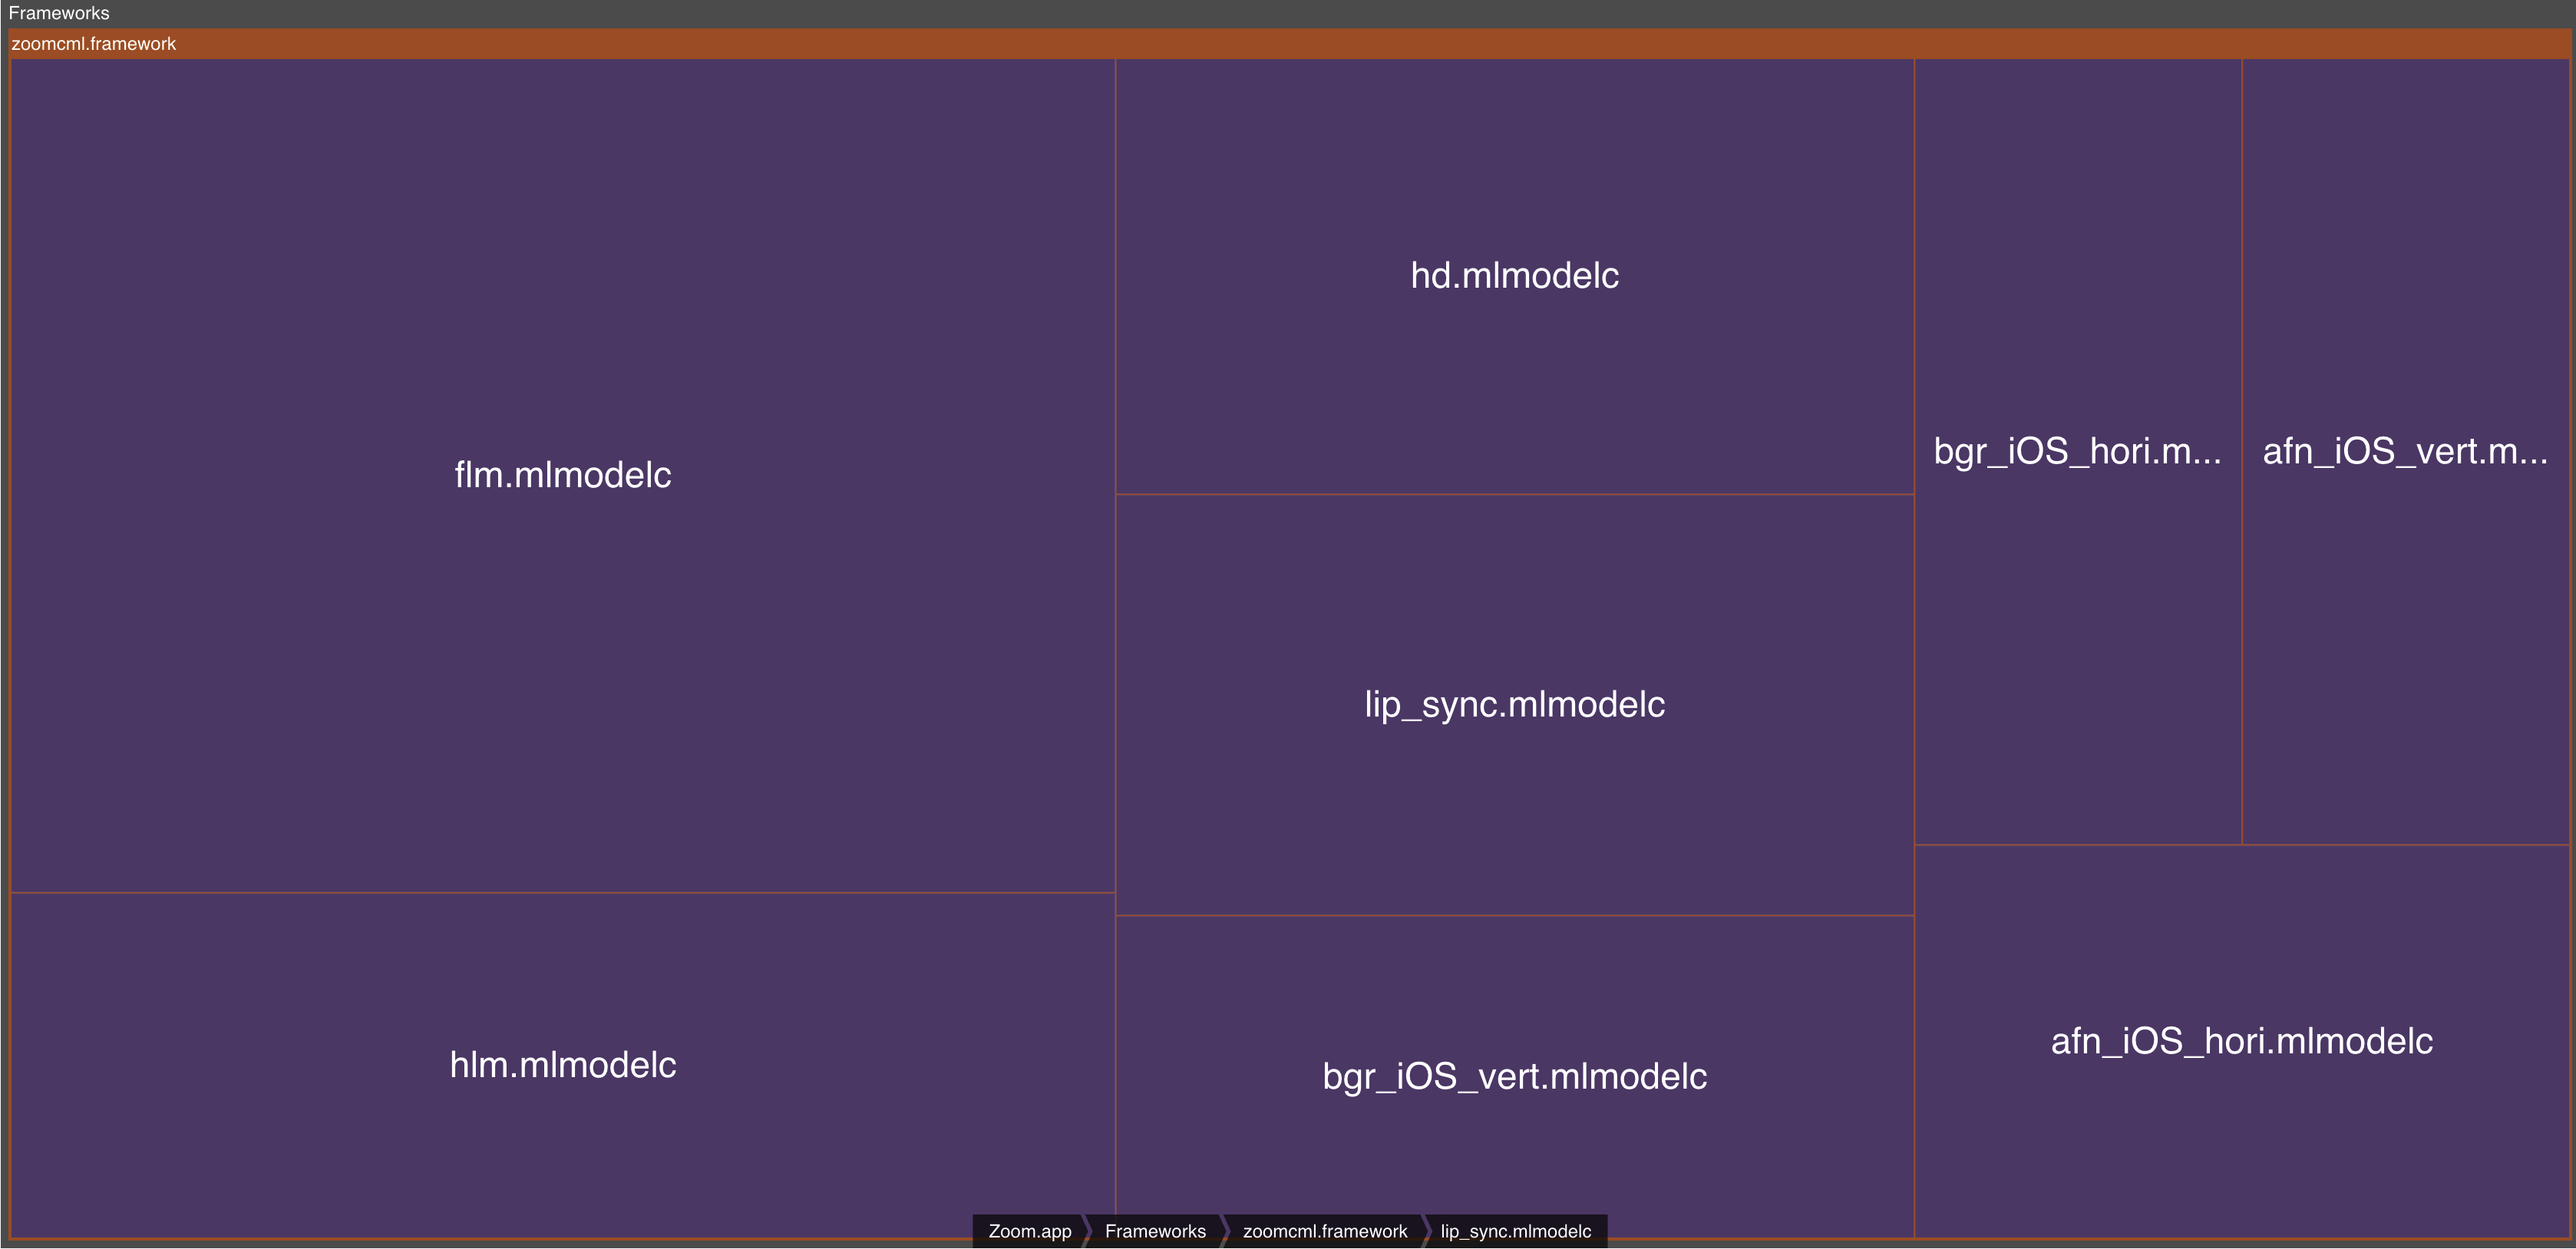Viewport: 2576px width, 1249px height.
Task: Go to Zoom.app in the breadcrumb
Action: point(1029,1231)
